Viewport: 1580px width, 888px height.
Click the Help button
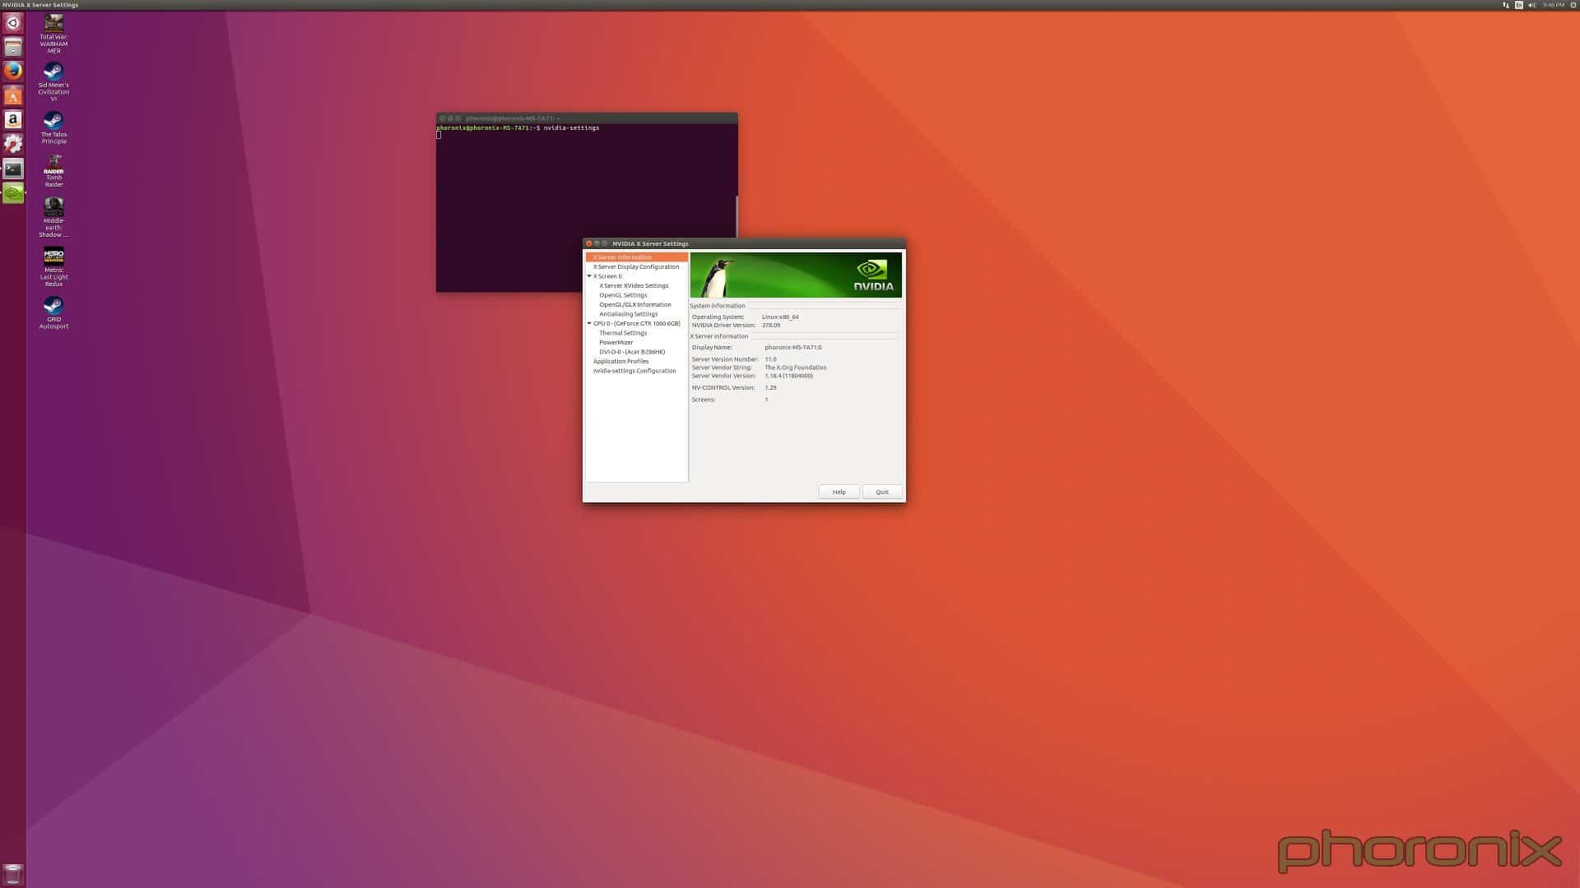(839, 491)
